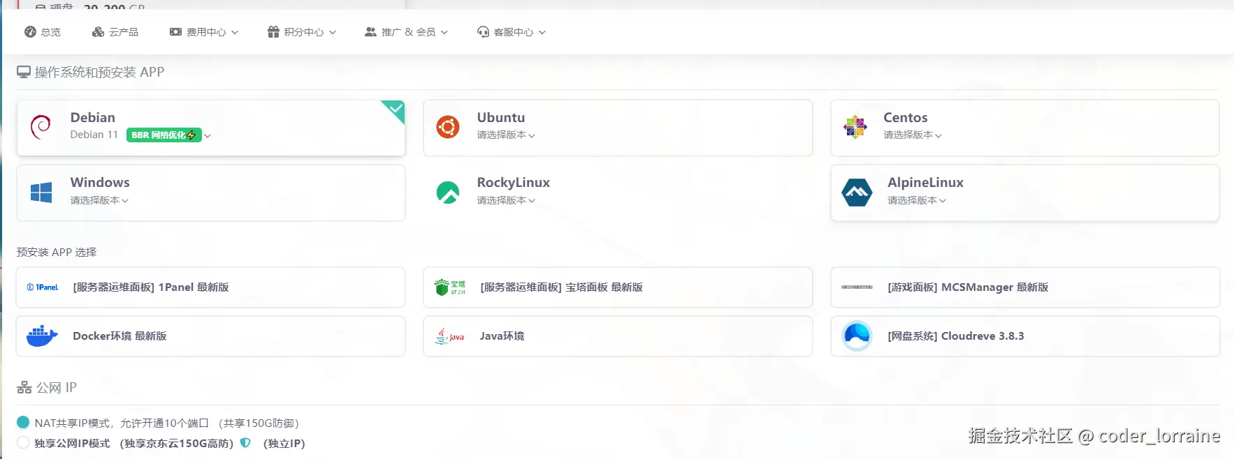The height and width of the screenshot is (459, 1234).
Task: Click the Java coffee cup icon
Action: [449, 336]
